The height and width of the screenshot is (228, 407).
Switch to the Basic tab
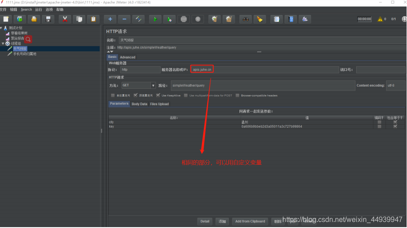click(x=112, y=57)
